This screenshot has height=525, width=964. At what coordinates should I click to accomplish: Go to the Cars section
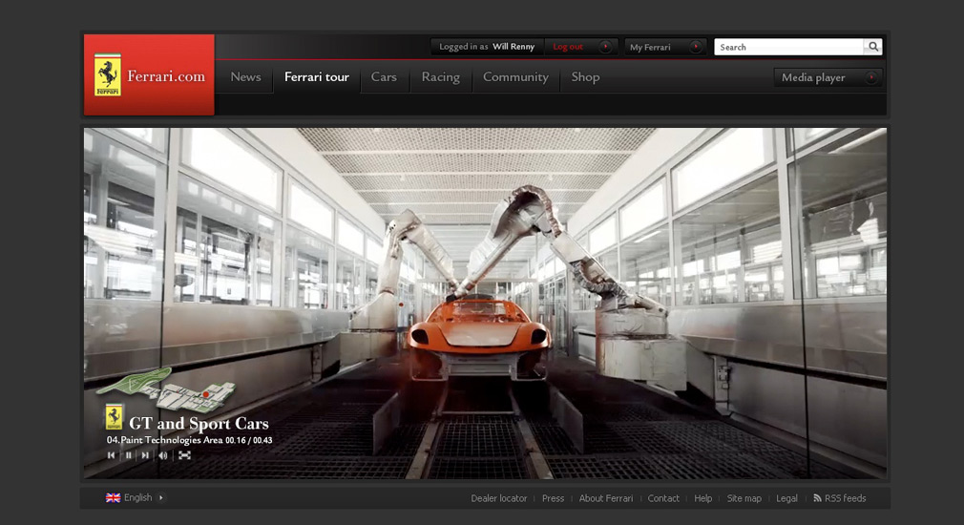pyautogui.click(x=384, y=77)
